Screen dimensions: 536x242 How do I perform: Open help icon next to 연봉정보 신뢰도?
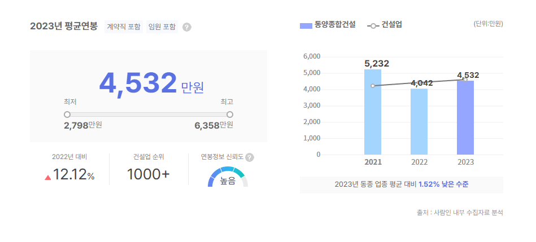pyautogui.click(x=250, y=157)
